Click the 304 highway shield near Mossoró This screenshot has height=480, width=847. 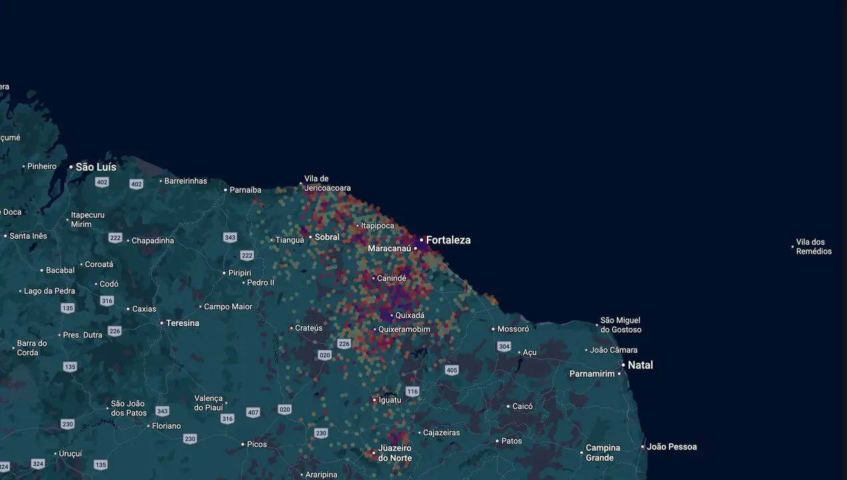coord(504,347)
